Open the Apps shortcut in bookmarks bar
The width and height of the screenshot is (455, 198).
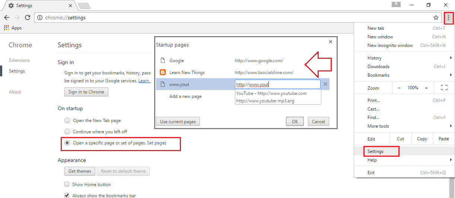click(13, 28)
